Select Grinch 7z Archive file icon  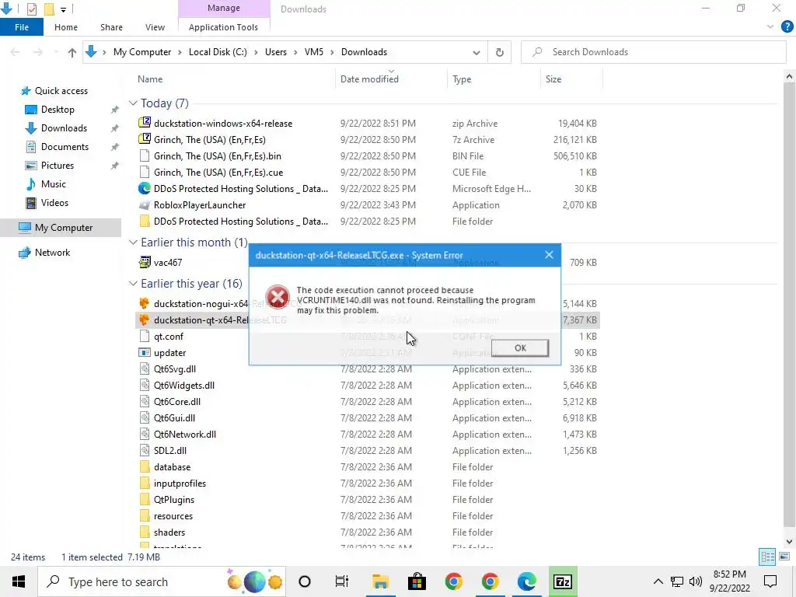(144, 139)
